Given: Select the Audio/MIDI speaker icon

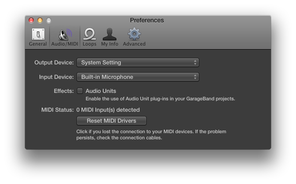Looking at the screenshot, I should (65, 34).
